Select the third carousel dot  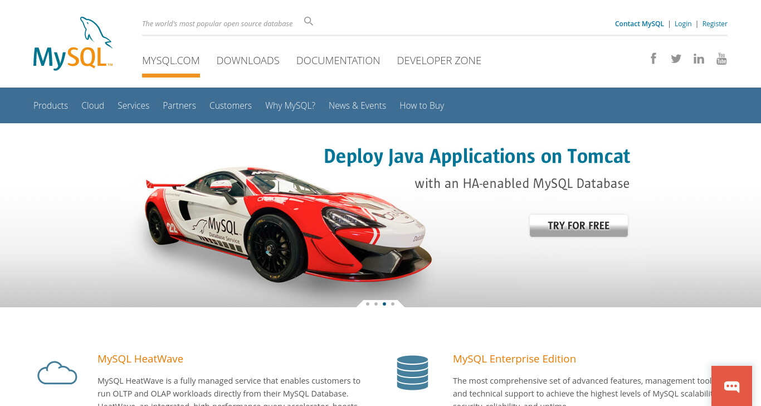click(x=384, y=304)
